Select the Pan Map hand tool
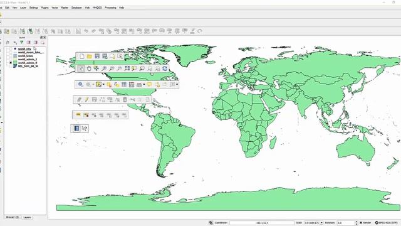This screenshot has width=401, height=226. click(x=89, y=68)
